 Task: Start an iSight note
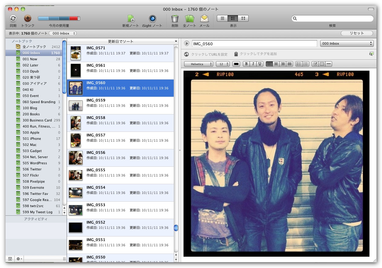152,19
